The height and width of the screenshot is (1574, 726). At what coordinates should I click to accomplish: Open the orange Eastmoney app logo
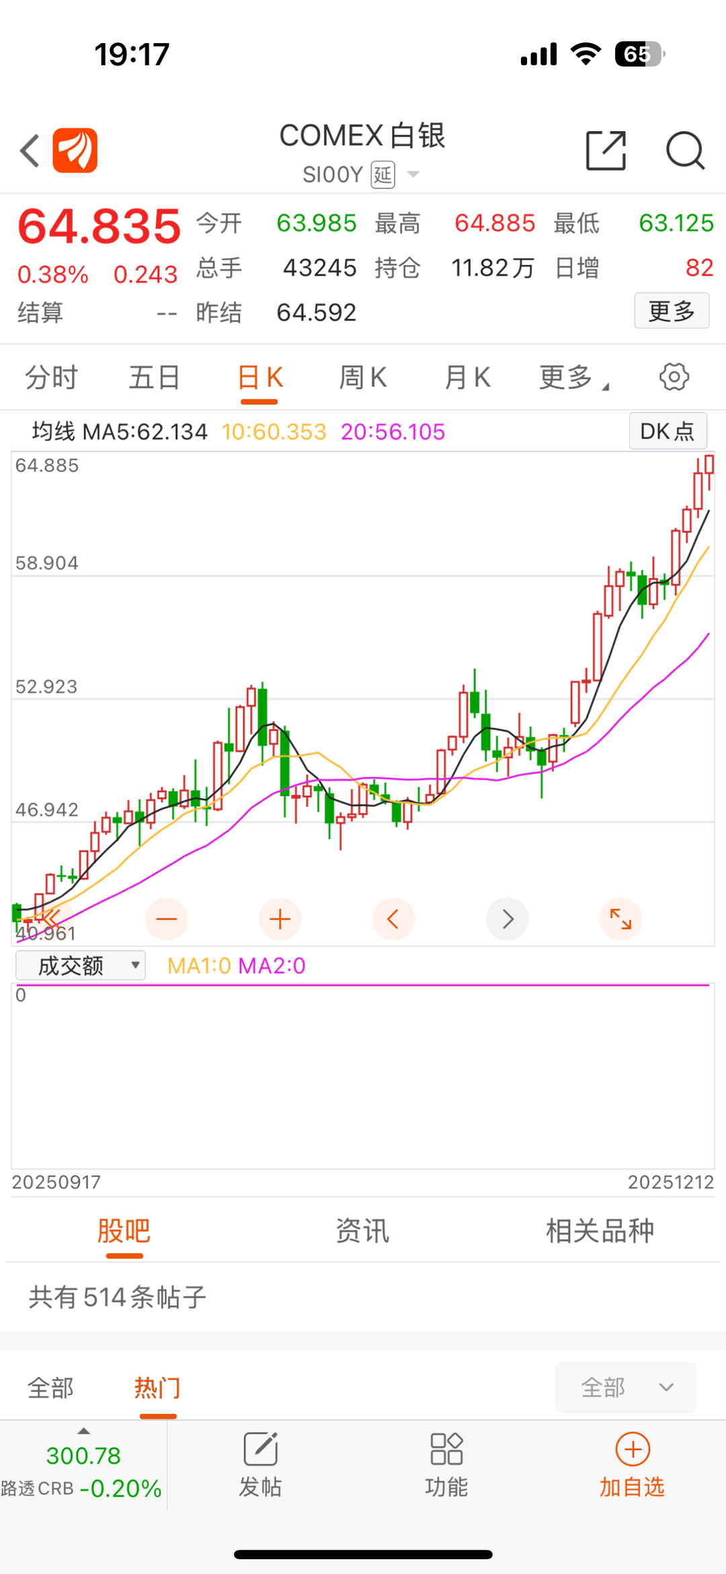click(75, 151)
